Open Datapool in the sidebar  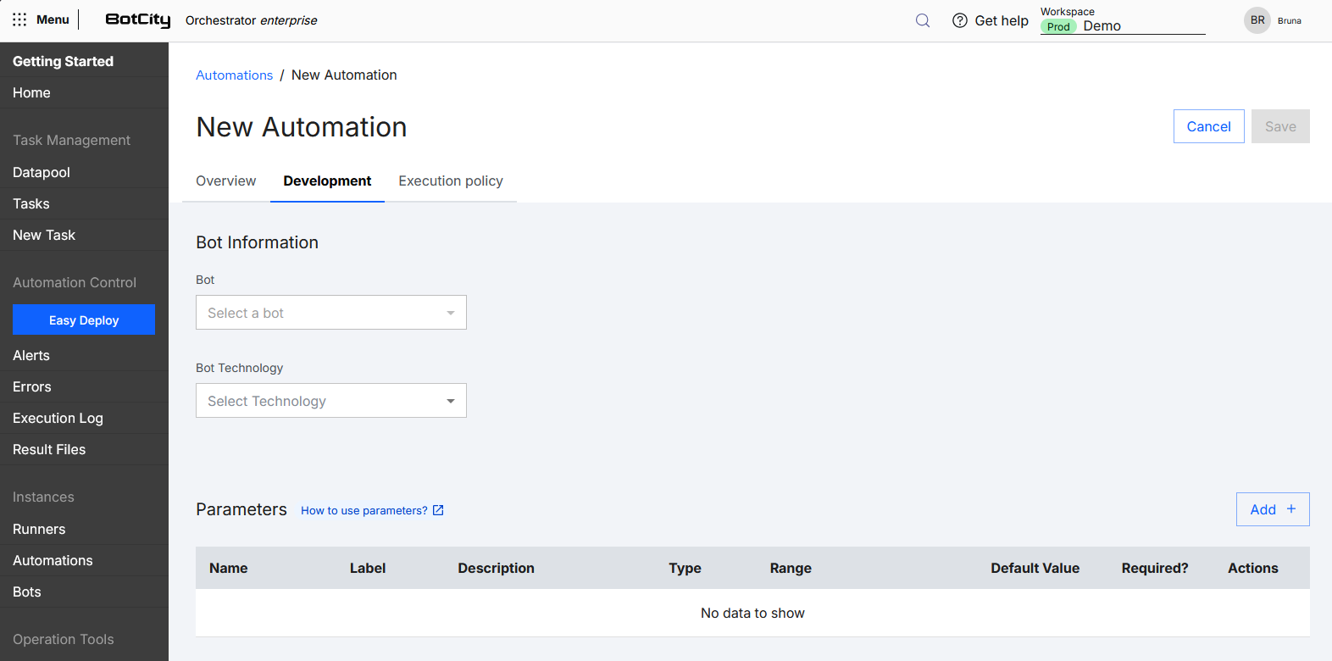click(42, 172)
